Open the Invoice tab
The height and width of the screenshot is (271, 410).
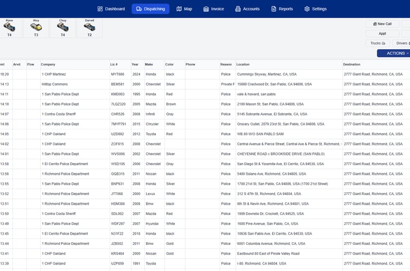pyautogui.click(x=214, y=9)
